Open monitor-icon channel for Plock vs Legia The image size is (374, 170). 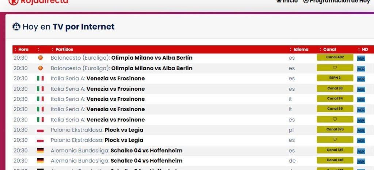(x=335, y=140)
